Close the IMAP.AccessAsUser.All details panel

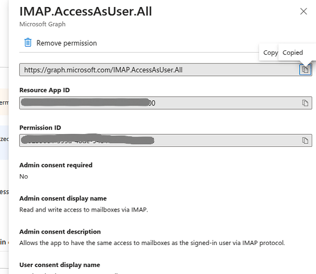coord(303,12)
